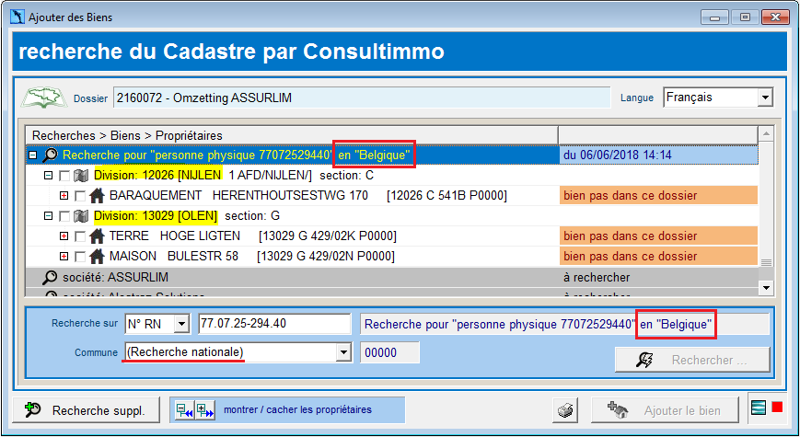Collapse the Division 12026 NIJLEN node
The image size is (800, 437).
pyautogui.click(x=48, y=176)
